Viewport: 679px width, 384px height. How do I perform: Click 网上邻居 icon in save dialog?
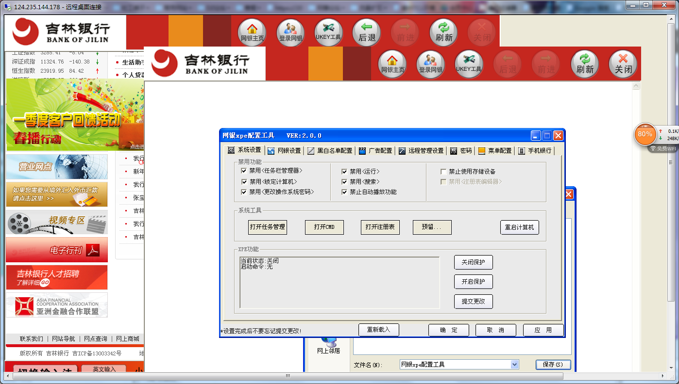click(x=328, y=346)
